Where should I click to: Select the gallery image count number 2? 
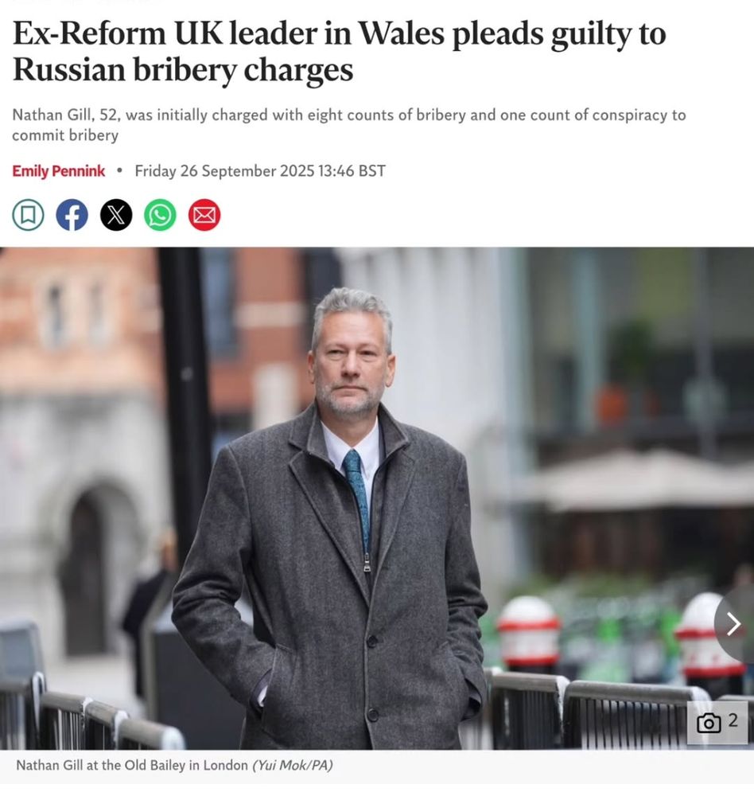pos(733,720)
